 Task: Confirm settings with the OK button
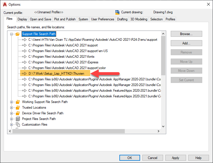pos(130,158)
